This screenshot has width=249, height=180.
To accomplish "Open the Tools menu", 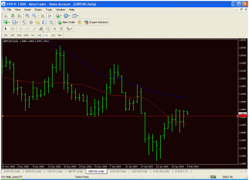I will [x=49, y=10].
